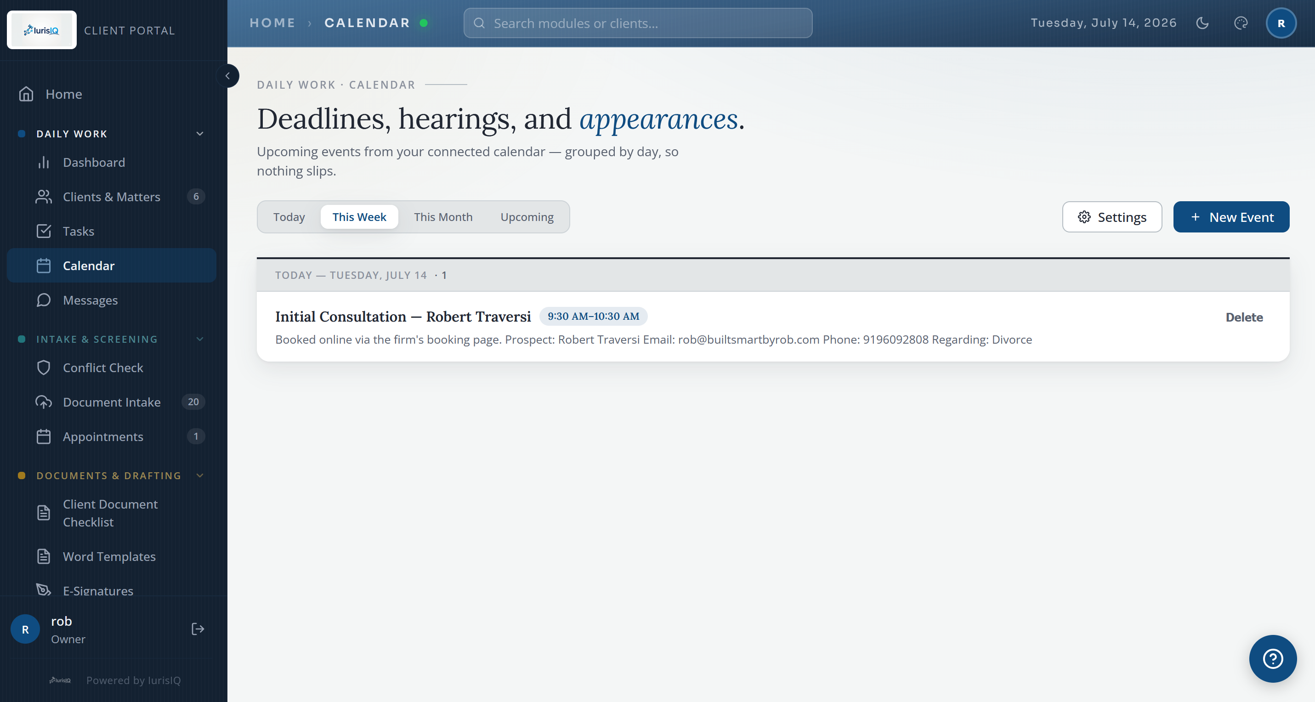
Task: Open Clients & Matters in the sidebar
Action: [111, 197]
